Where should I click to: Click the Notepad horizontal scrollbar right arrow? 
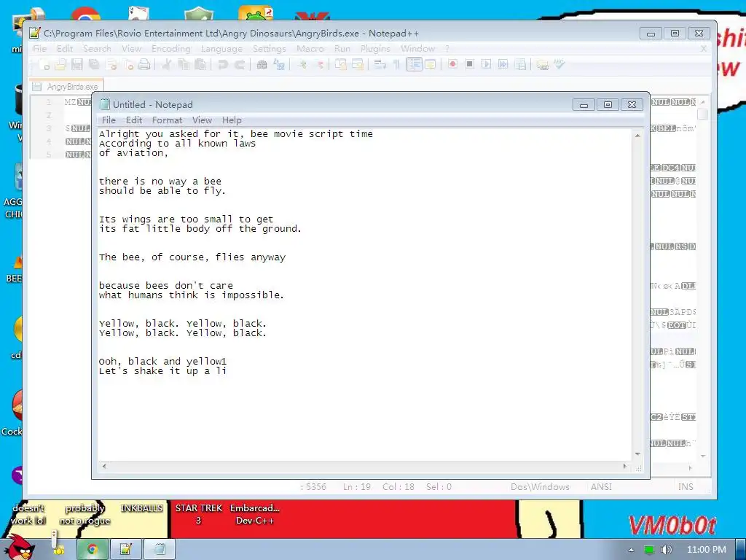[x=625, y=466]
